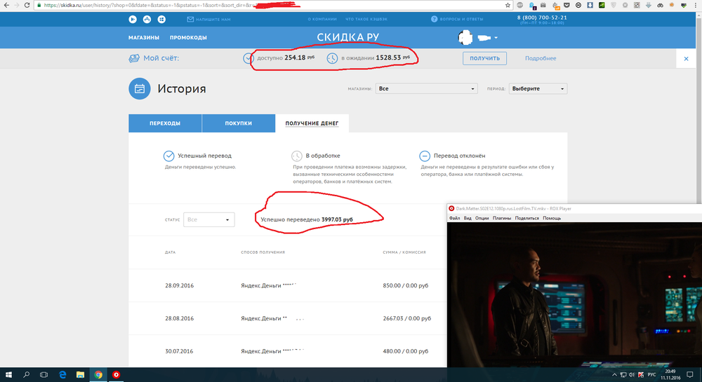Close the account bar with X
The image size is (702, 382).
pyautogui.click(x=686, y=59)
